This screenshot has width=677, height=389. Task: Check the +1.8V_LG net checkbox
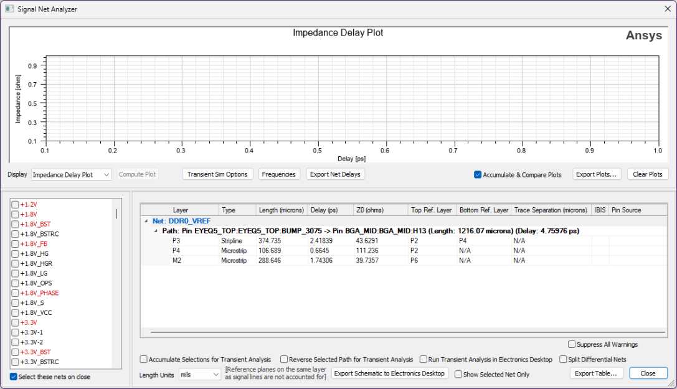pos(15,273)
